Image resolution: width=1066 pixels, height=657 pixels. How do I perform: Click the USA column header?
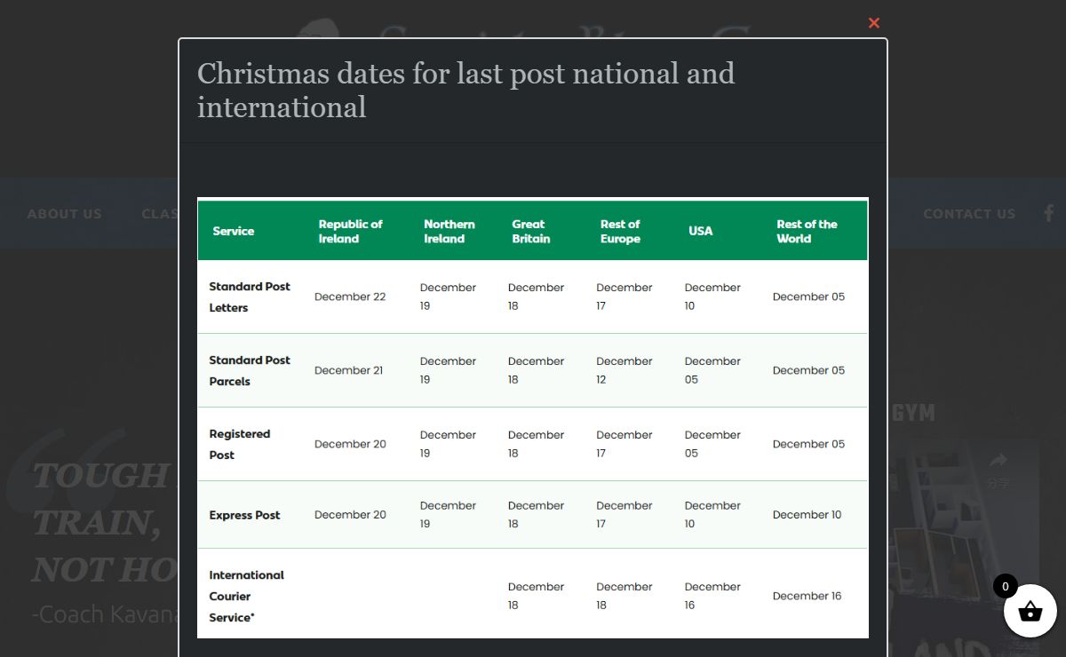point(700,231)
